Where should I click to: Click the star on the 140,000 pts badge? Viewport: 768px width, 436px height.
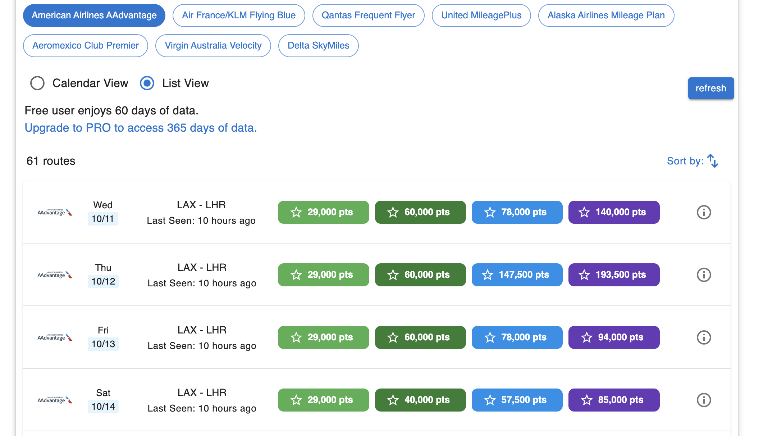[x=584, y=212]
